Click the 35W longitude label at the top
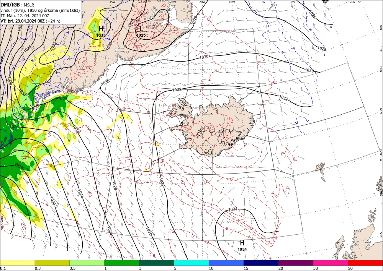The height and width of the screenshot is (271, 383). tap(112, 2)
